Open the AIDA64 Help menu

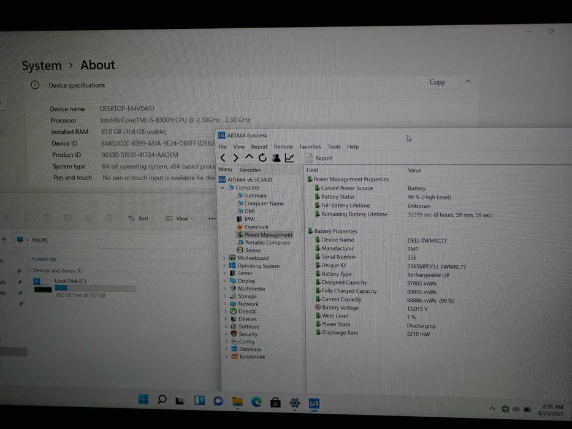click(x=353, y=146)
